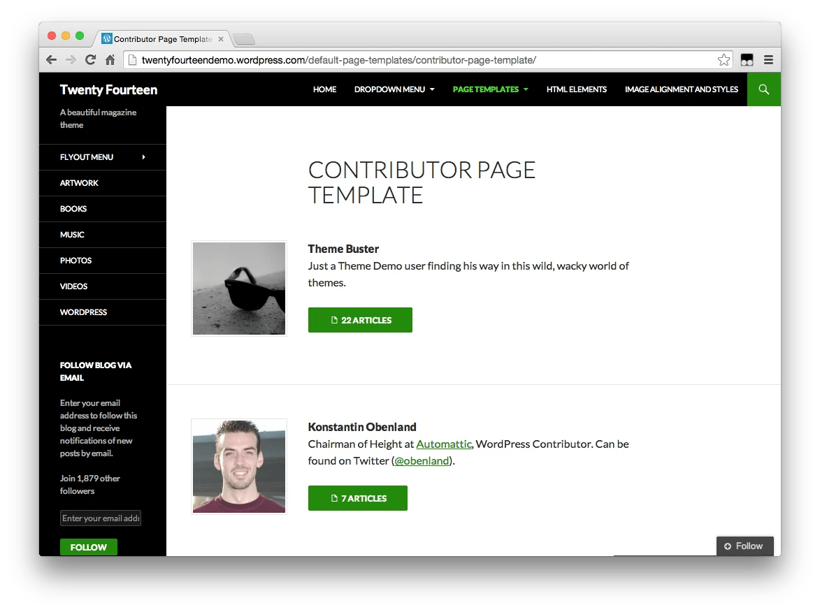This screenshot has height=612, width=820.
Task: Click the Konstantin Obenland name heading
Action: coord(362,427)
